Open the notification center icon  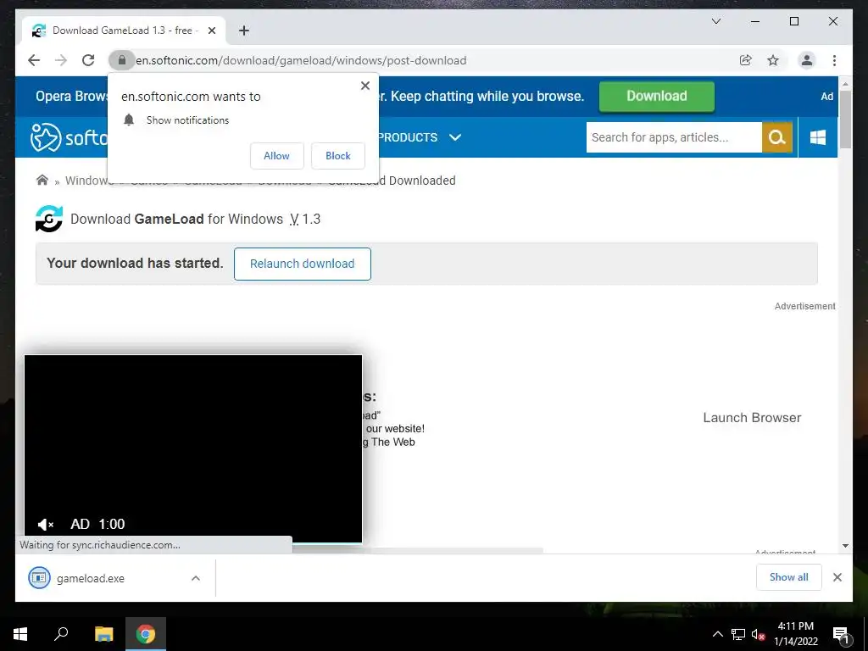[841, 635]
